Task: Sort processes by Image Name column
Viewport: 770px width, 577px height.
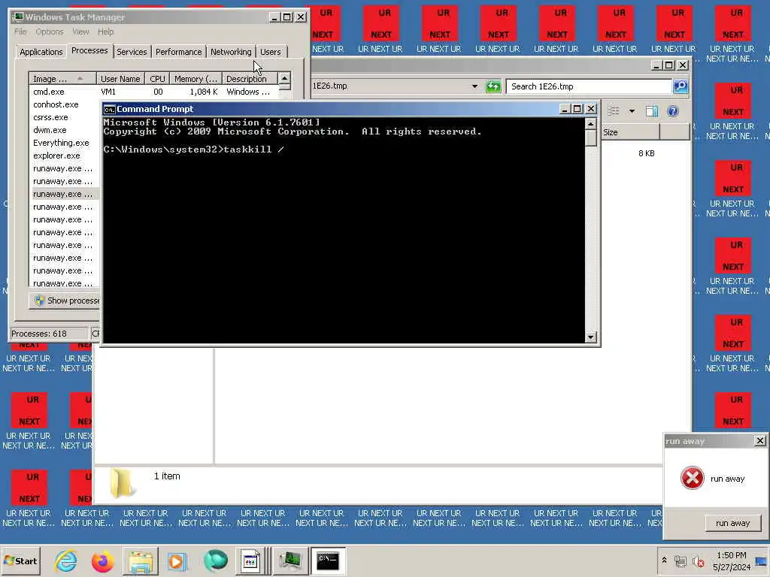Action: click(x=62, y=78)
